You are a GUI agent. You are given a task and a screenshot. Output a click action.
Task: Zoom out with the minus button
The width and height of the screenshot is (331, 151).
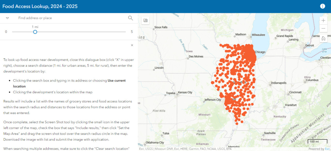coord(323,28)
